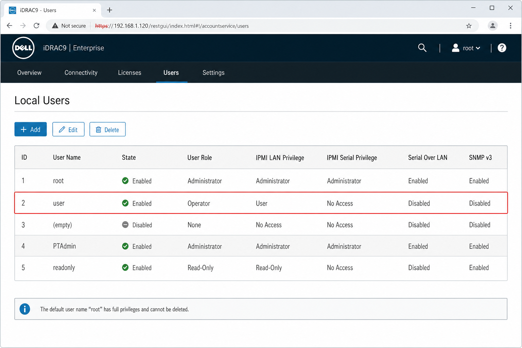Click the Local Users heading
The width and height of the screenshot is (522, 348).
[x=42, y=101]
